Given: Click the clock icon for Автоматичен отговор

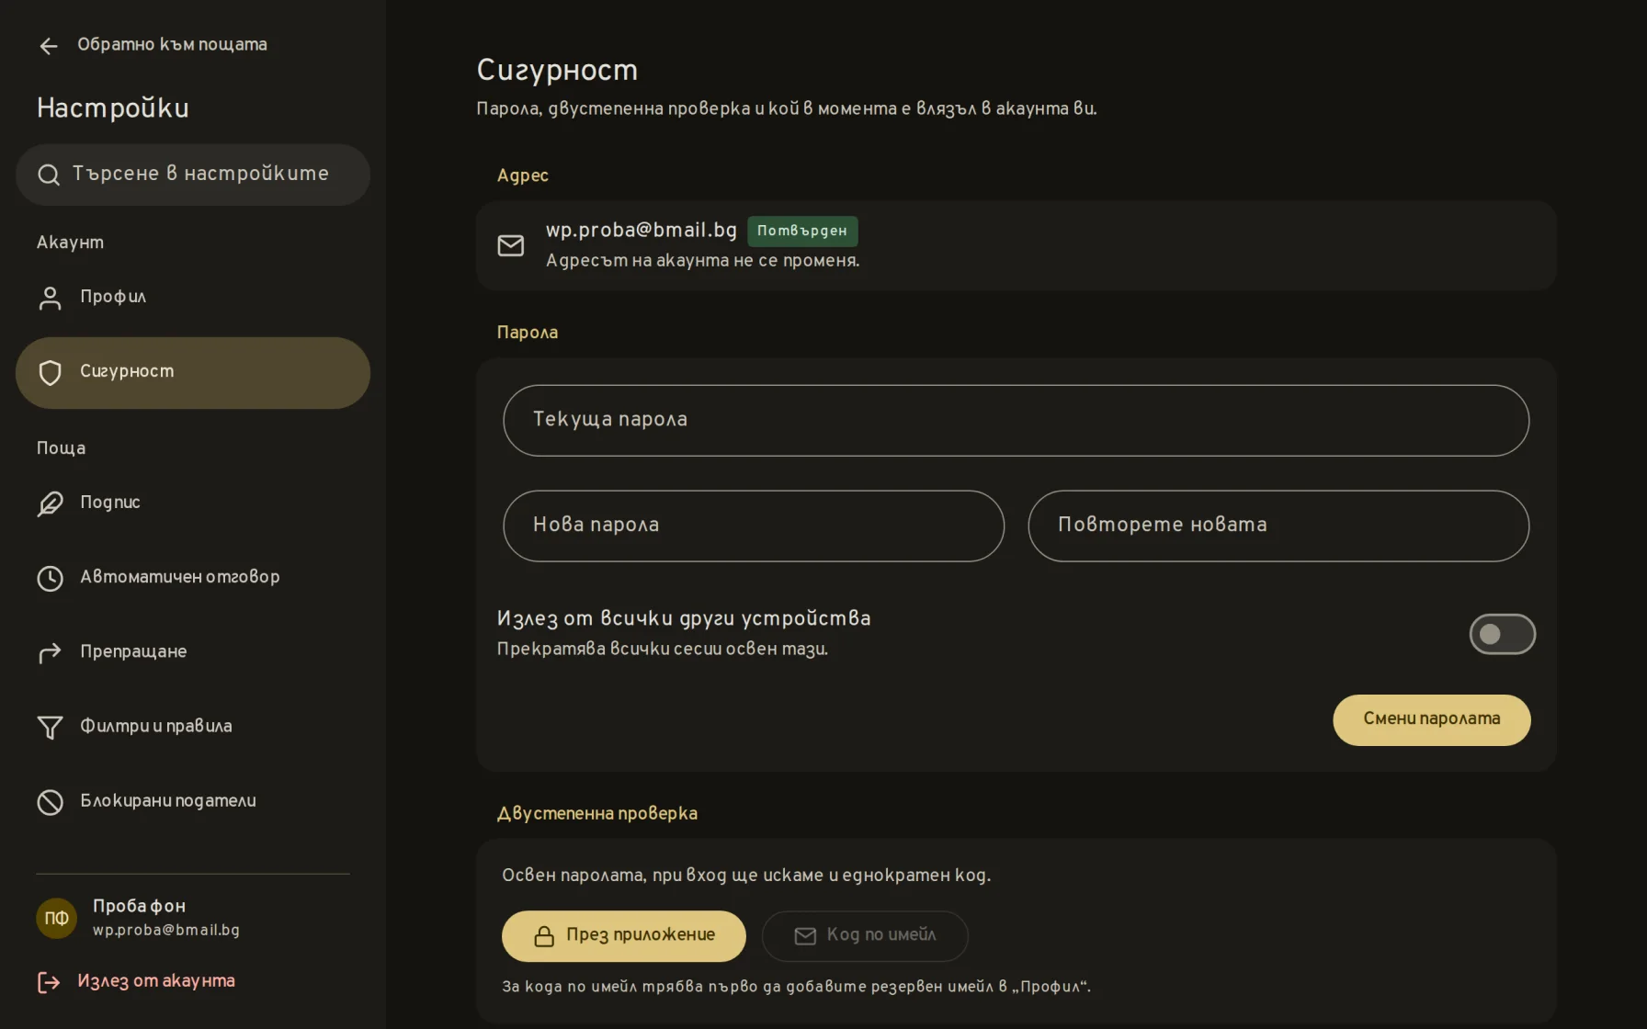Looking at the screenshot, I should [50, 578].
